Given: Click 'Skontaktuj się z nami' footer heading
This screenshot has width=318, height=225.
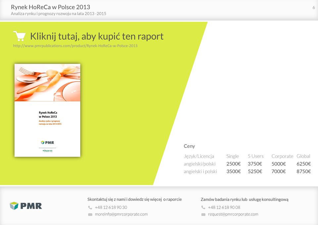Looking at the screenshot, I should pyautogui.click(x=134, y=199).
